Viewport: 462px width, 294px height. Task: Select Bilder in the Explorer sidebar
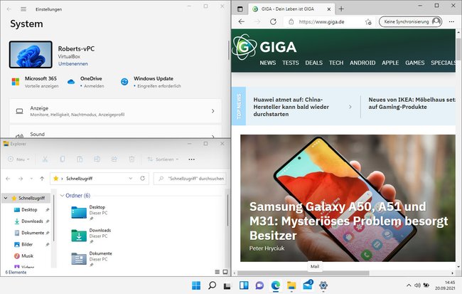coord(27,244)
